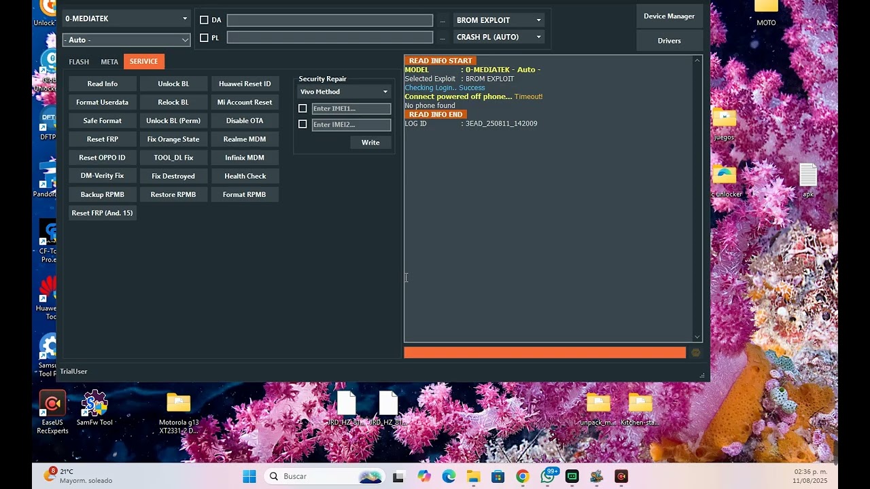Open the Device Manager button

[x=669, y=16]
